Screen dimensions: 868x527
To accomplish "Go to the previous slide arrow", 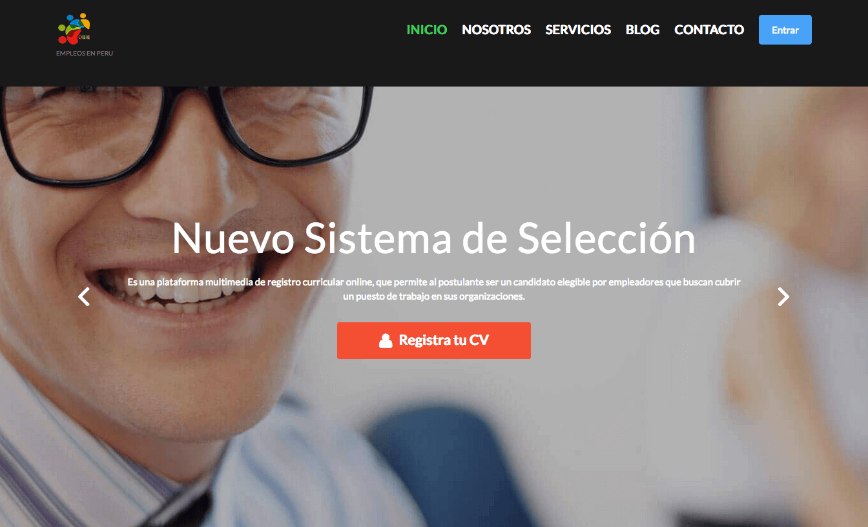I will [84, 296].
